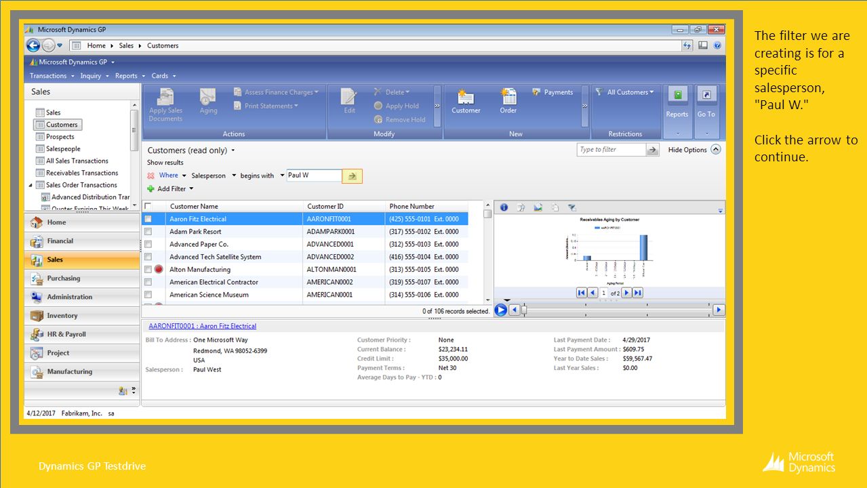The image size is (867, 488).
Task: Open All Sales Transactions list
Action: (x=77, y=161)
